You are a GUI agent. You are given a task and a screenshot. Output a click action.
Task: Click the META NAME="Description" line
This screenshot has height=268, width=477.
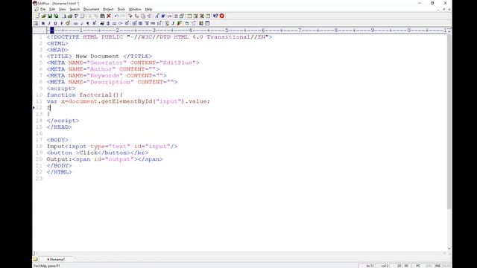(112, 82)
